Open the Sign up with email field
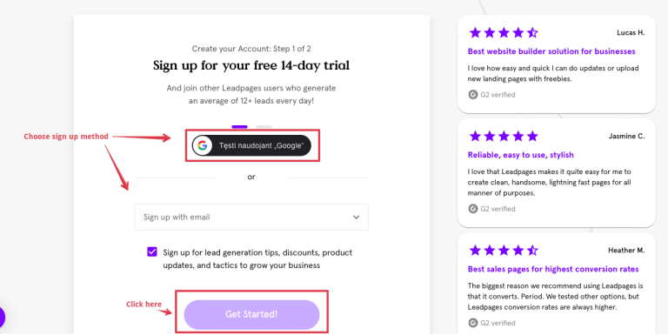 pos(251,218)
